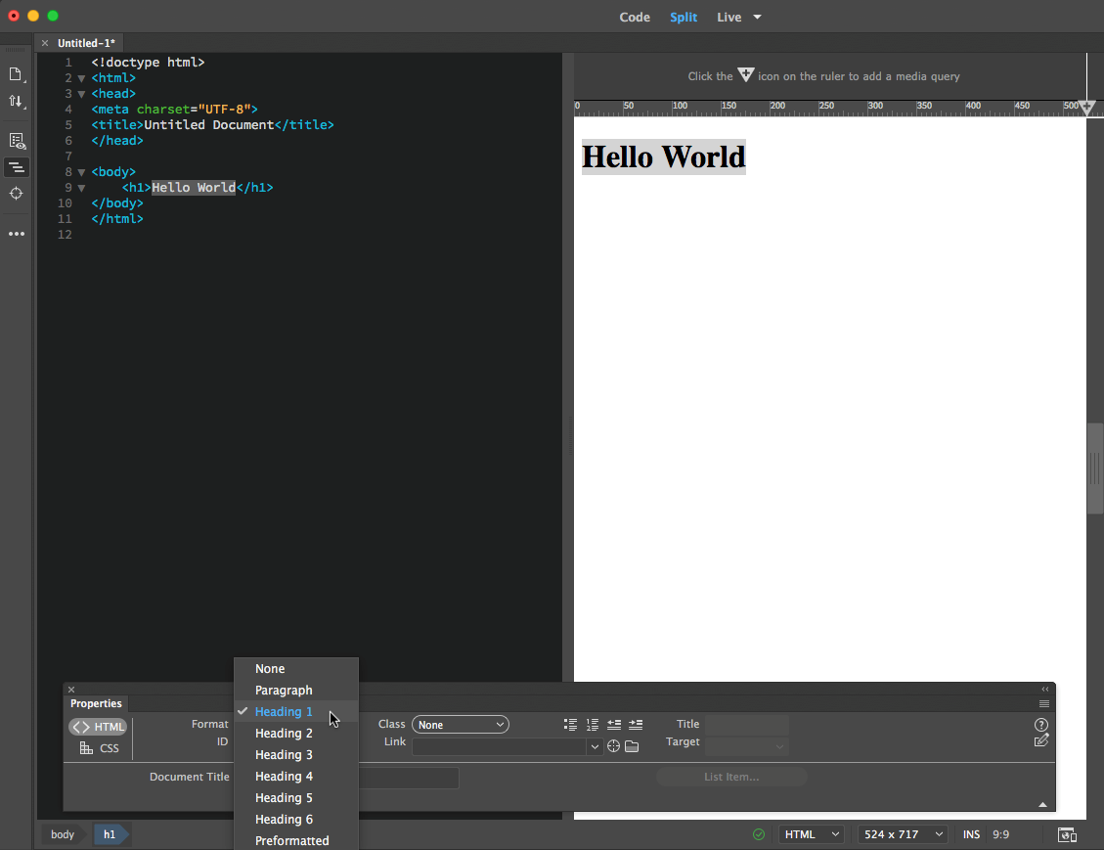The width and height of the screenshot is (1104, 850).
Task: Expand the Live view options arrow
Action: coord(757,18)
